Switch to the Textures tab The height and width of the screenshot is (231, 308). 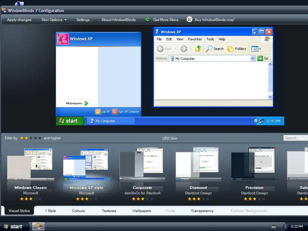109,211
